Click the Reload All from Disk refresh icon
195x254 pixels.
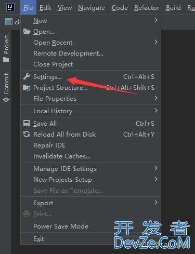coord(27,135)
